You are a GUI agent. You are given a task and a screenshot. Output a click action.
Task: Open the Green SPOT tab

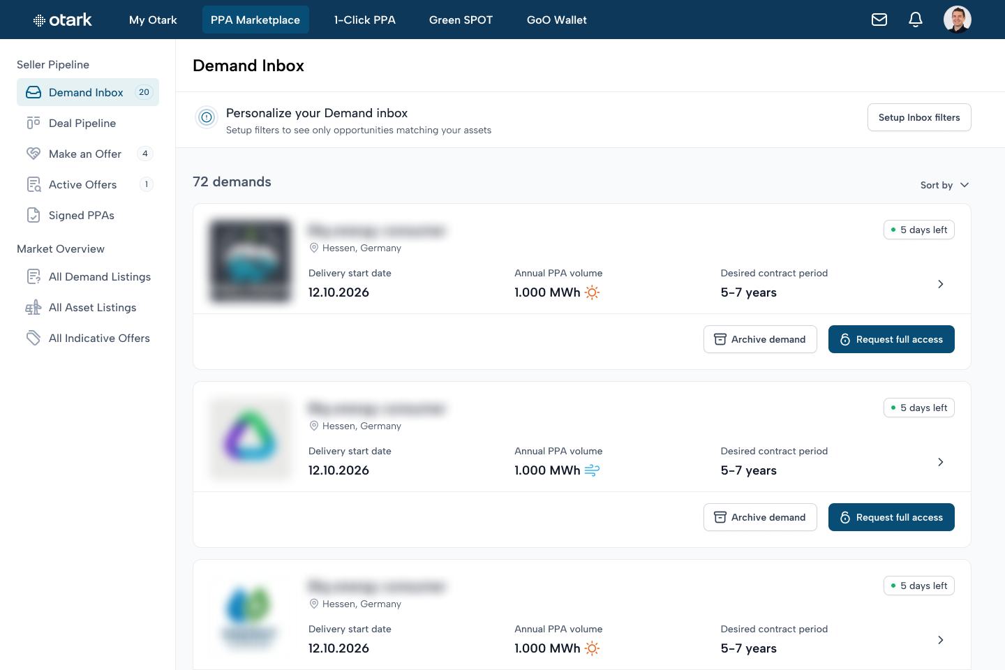[461, 20]
